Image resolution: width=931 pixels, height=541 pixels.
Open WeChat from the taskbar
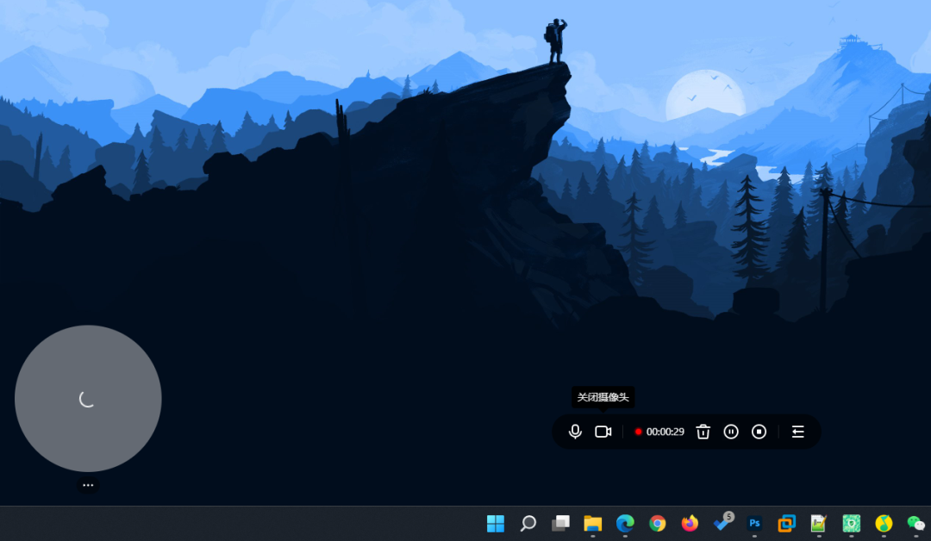[x=916, y=523]
